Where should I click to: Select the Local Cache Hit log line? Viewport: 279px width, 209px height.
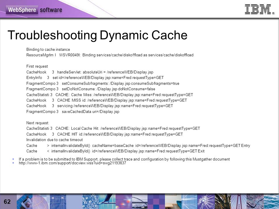click(113, 129)
